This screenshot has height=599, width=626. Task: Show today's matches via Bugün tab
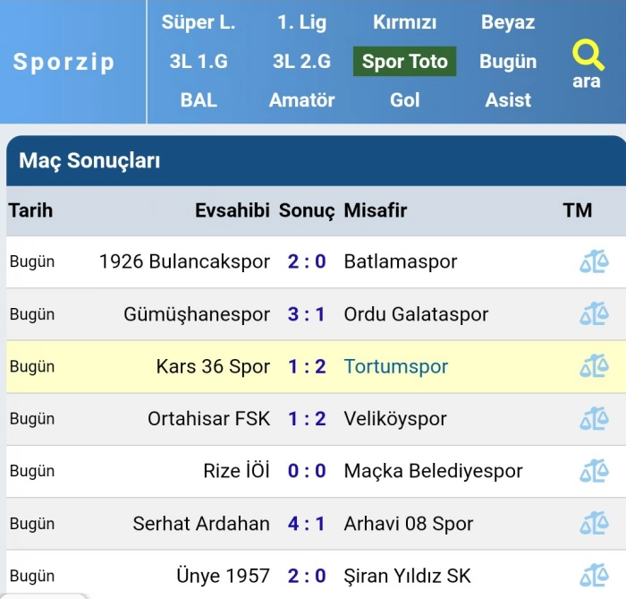(508, 62)
